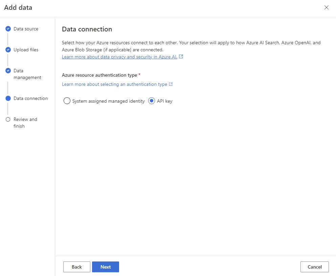Open Learn more about selecting authentication type
This screenshot has height=276, width=336.
click(x=114, y=84)
